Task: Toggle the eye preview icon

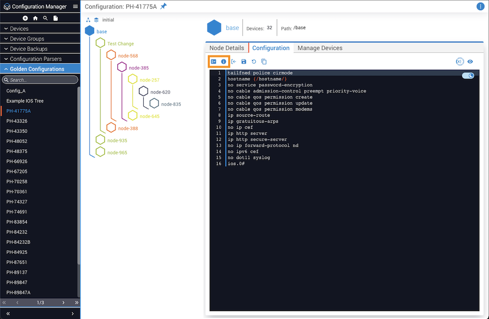Action: 470,62
